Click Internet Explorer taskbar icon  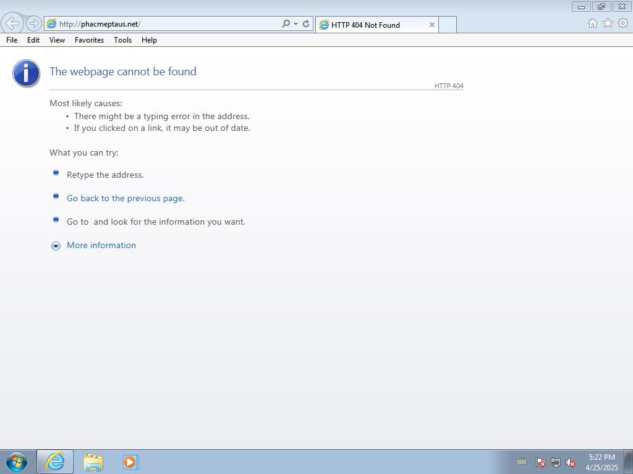point(55,462)
